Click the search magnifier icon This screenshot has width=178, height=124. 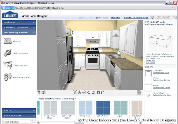(x=32, y=121)
